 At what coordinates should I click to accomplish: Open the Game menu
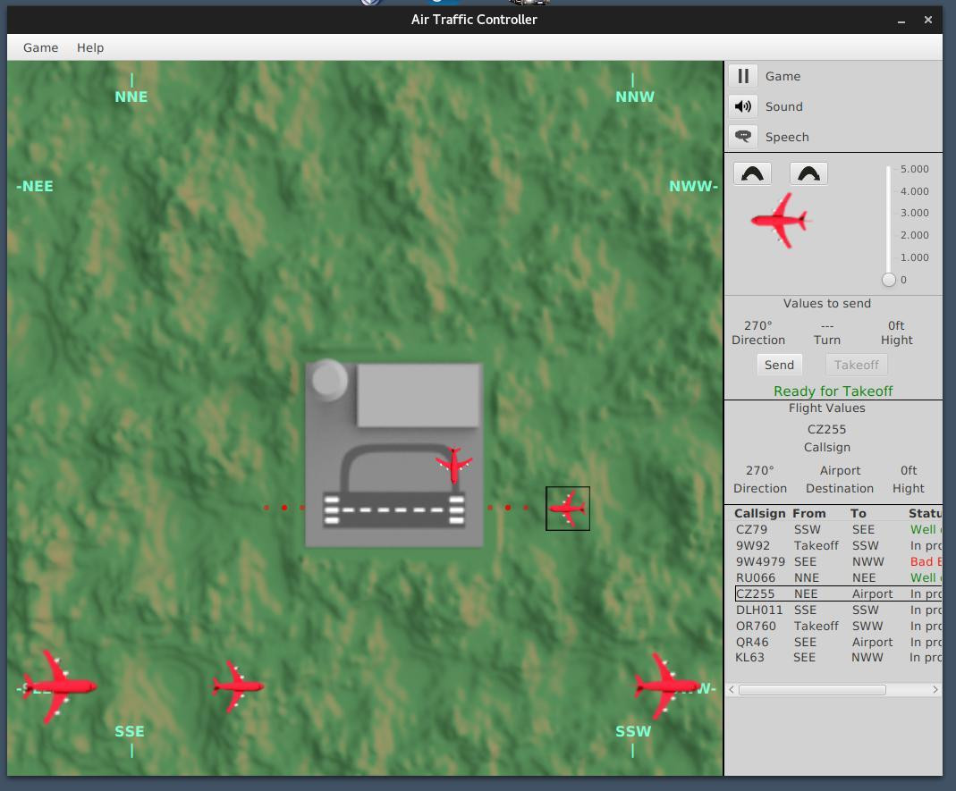point(41,47)
